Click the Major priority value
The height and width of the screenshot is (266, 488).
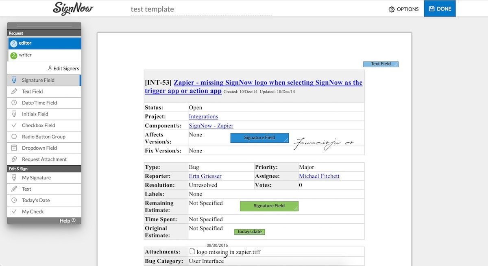[307, 167]
